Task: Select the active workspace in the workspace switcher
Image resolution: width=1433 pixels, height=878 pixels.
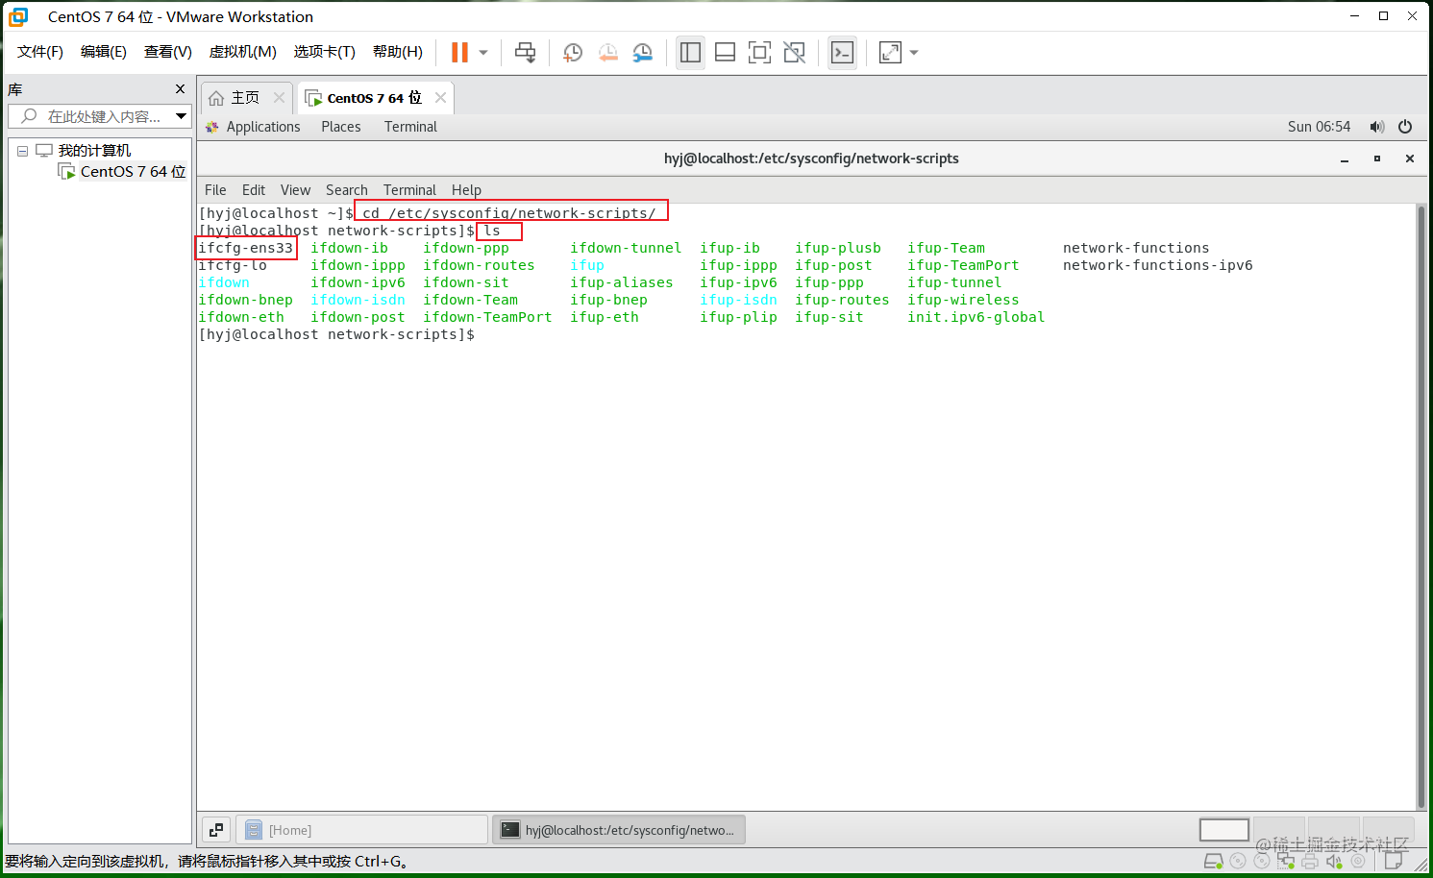Action: pyautogui.click(x=1224, y=830)
